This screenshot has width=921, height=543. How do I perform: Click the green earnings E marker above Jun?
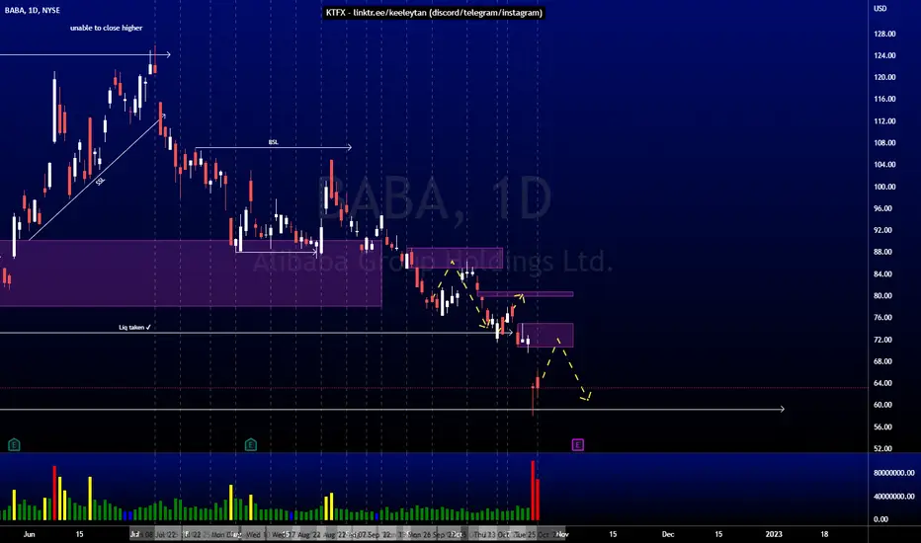click(14, 444)
